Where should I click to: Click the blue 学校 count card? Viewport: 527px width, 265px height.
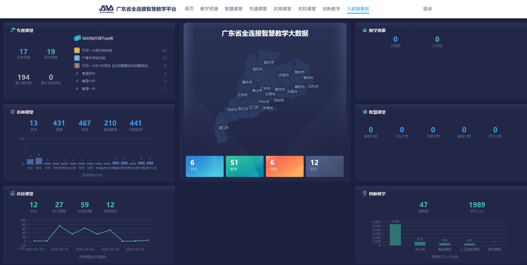pos(204,166)
